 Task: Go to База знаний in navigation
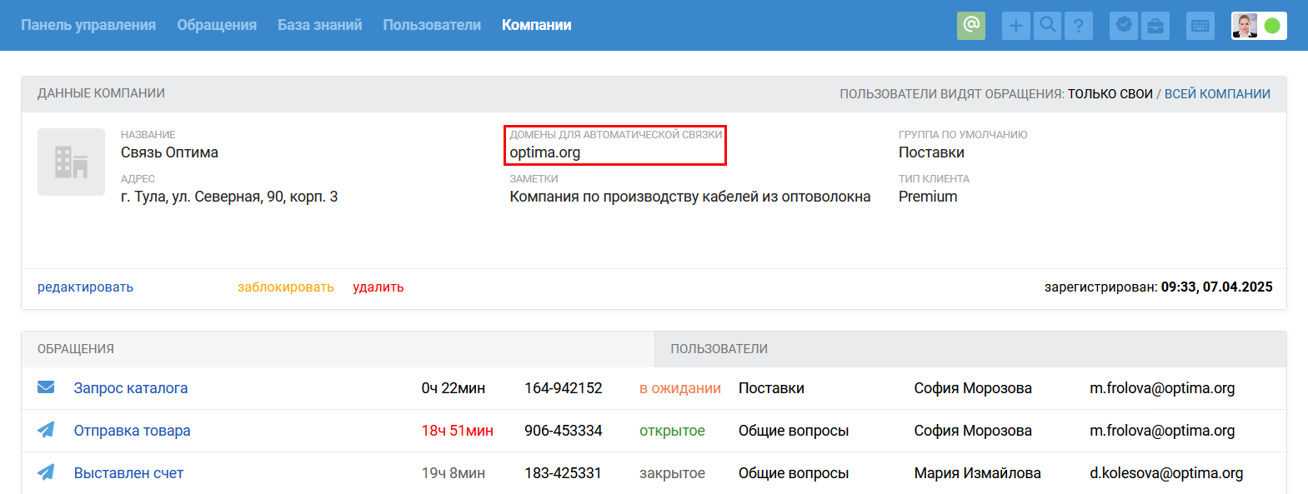click(x=319, y=25)
